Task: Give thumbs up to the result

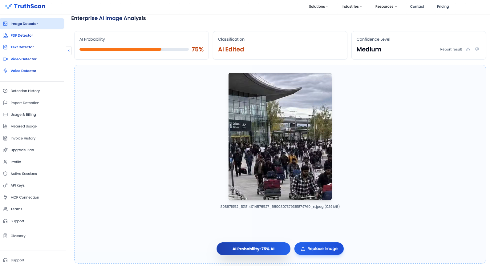Action: tap(468, 49)
